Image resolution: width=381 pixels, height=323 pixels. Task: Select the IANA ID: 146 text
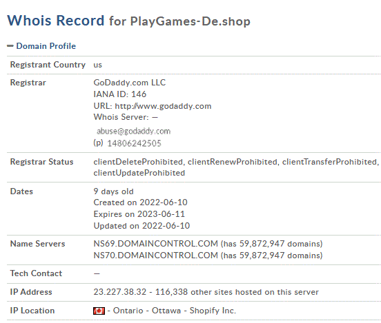[120, 94]
